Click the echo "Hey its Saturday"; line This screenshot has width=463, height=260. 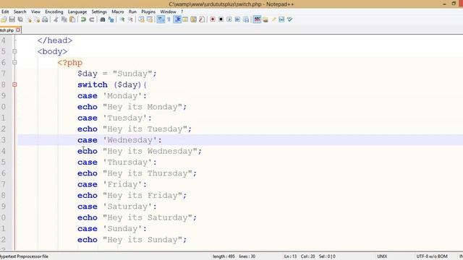coord(137,217)
